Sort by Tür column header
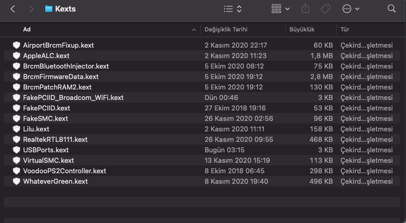Image resolution: width=406 pixels, height=223 pixels. coord(345,29)
